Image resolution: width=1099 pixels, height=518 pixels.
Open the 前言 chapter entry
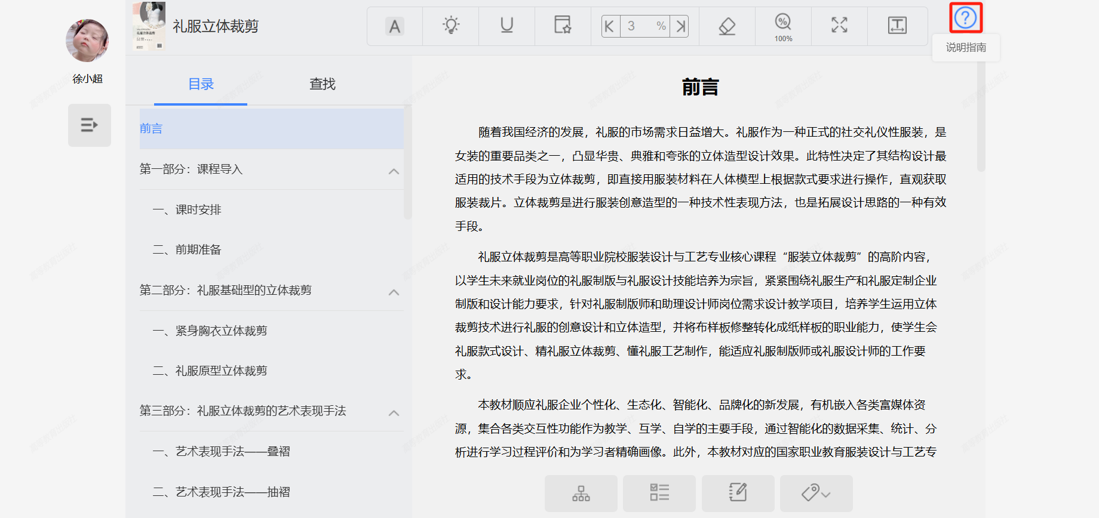pyautogui.click(x=272, y=129)
